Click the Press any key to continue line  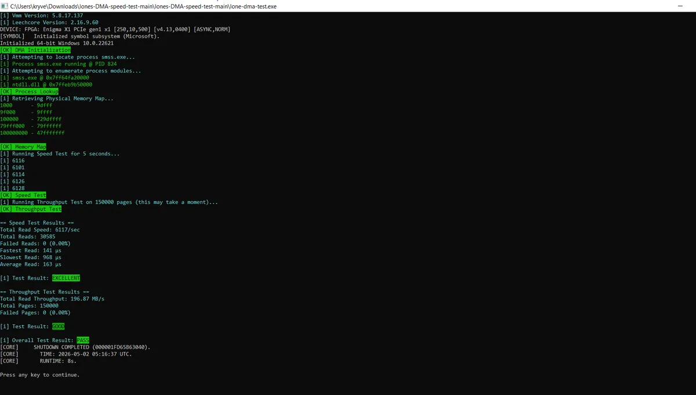[40, 375]
